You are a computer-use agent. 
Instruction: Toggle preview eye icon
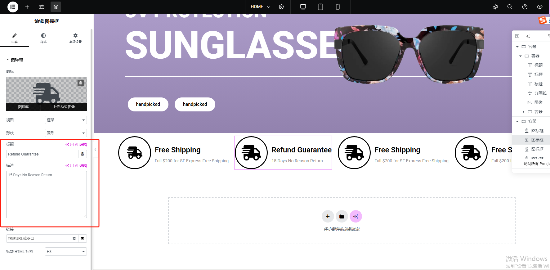pos(540,7)
